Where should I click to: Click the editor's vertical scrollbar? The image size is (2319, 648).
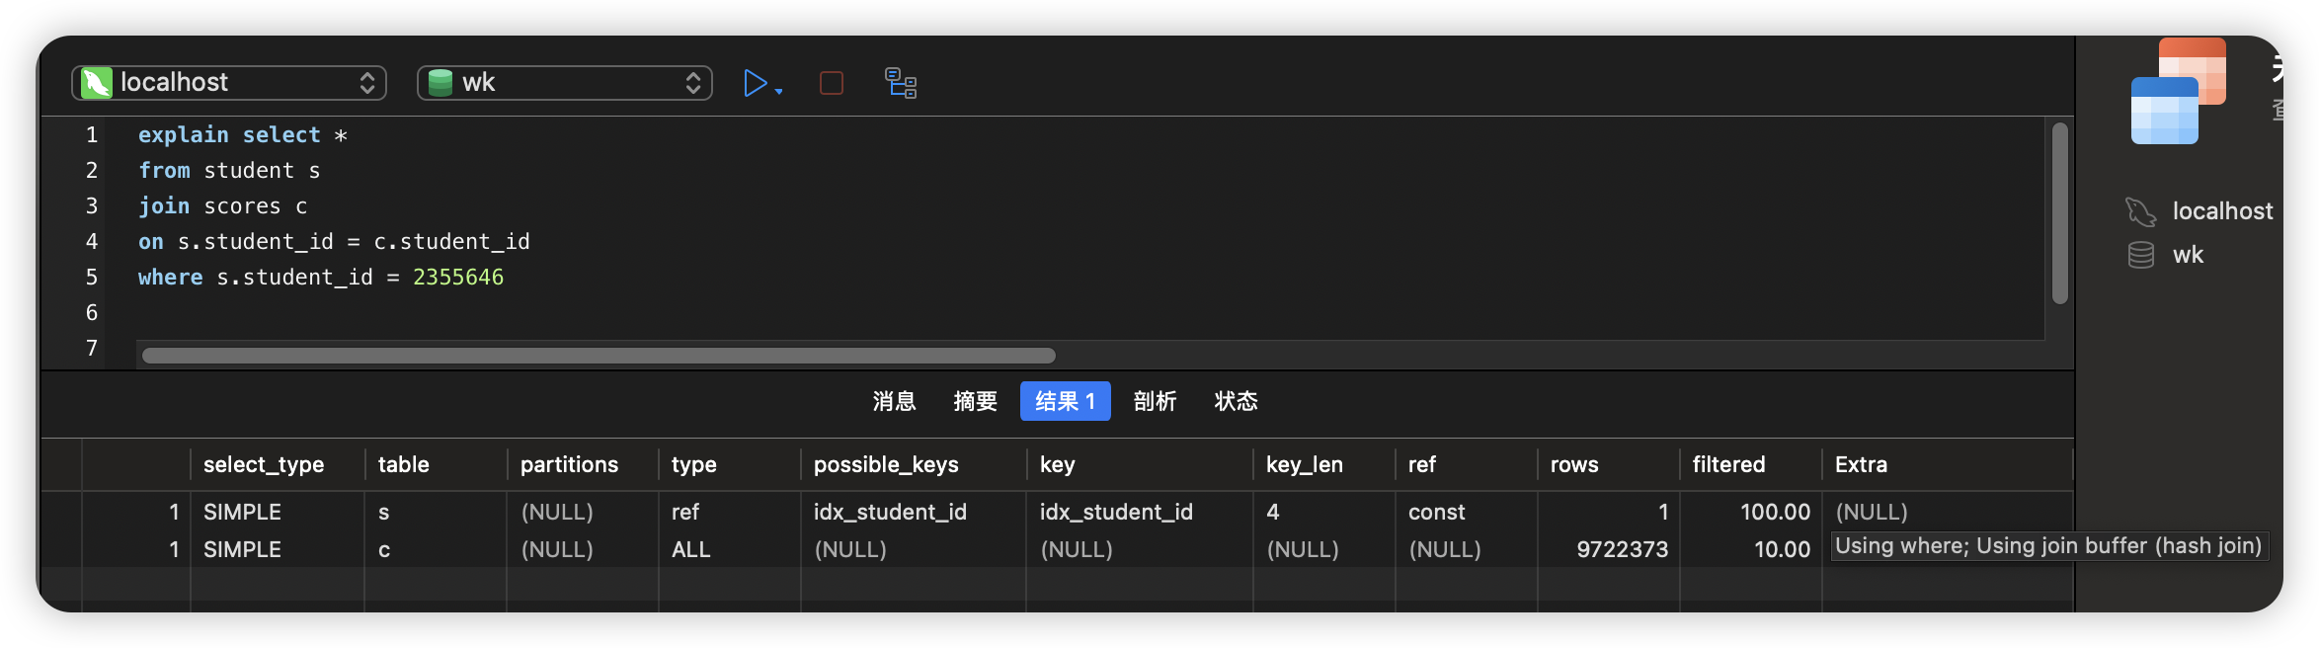tap(2060, 213)
